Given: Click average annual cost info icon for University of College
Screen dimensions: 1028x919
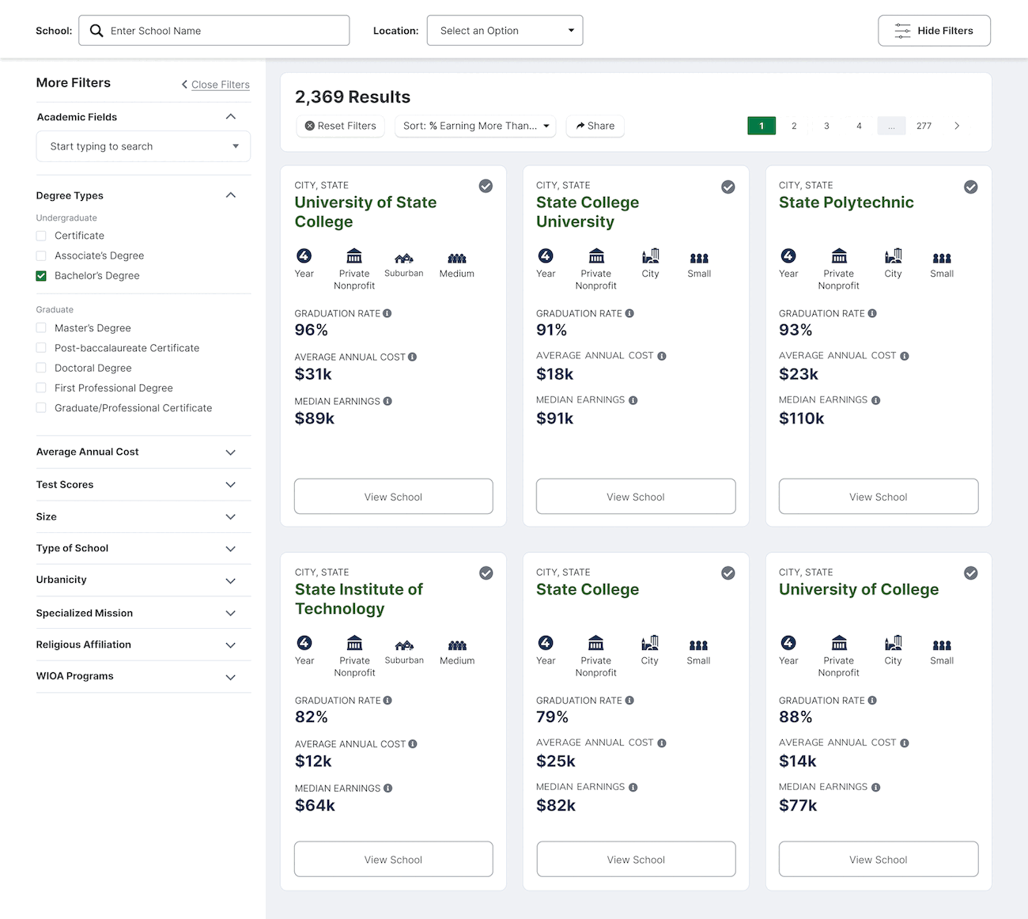Looking at the screenshot, I should [x=905, y=743].
